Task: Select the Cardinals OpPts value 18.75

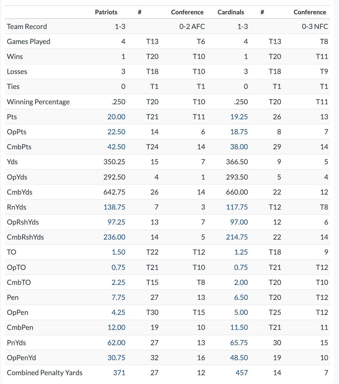Action: [239, 132]
